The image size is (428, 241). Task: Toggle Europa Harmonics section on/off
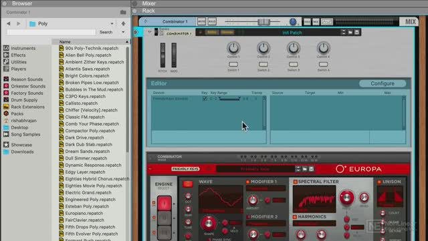[x=295, y=217]
